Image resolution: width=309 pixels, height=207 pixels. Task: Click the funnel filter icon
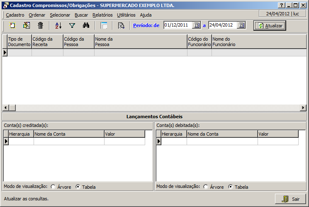pos(72,25)
